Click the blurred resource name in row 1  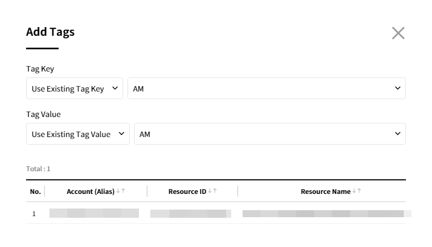[326, 213]
